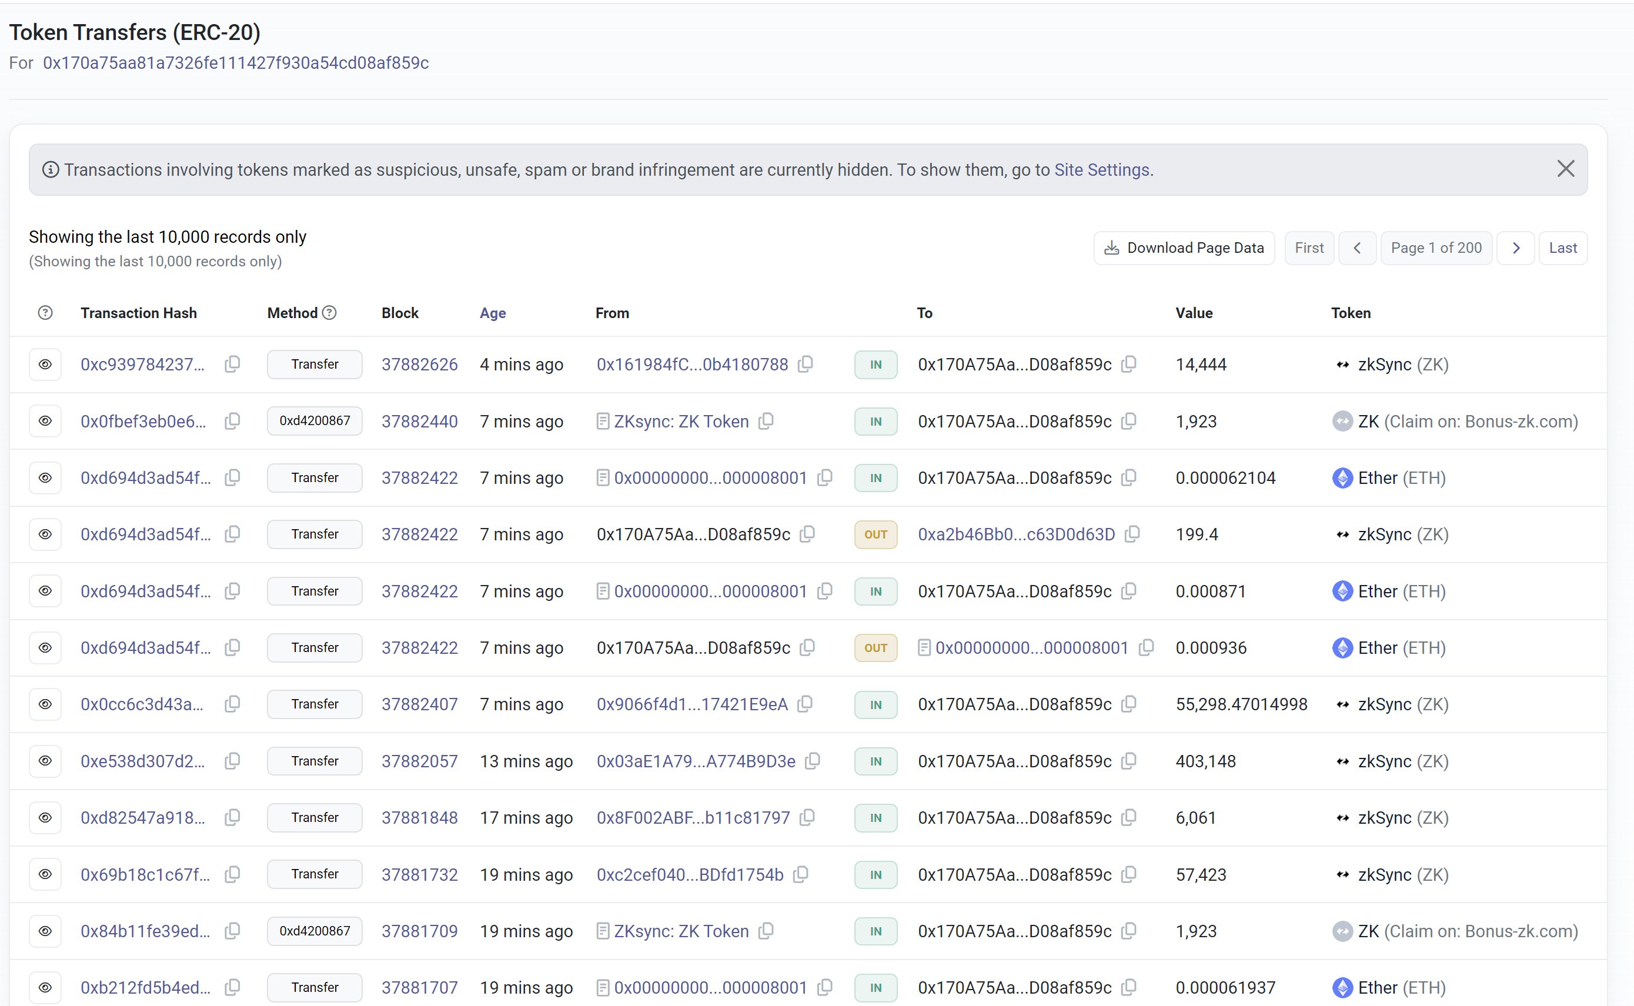Open transaction 0xe538d307d2 details
This screenshot has height=1006, width=1634.
coord(142,760)
